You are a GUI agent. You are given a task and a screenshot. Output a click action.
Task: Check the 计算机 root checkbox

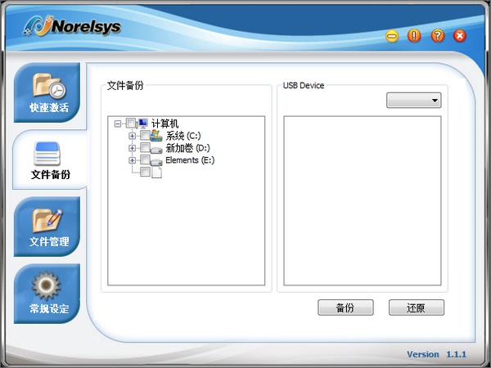point(131,123)
